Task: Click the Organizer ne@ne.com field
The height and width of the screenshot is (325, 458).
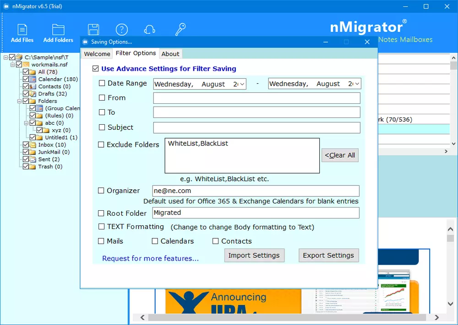Action: (256, 191)
